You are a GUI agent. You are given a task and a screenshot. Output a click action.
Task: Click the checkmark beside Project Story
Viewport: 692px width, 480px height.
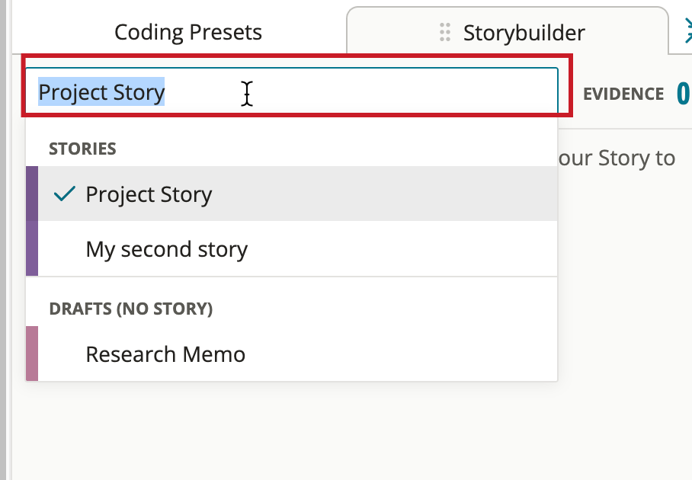pos(65,194)
